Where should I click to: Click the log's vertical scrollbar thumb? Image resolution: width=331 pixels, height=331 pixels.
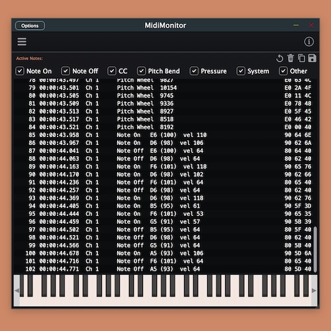[x=315, y=250]
